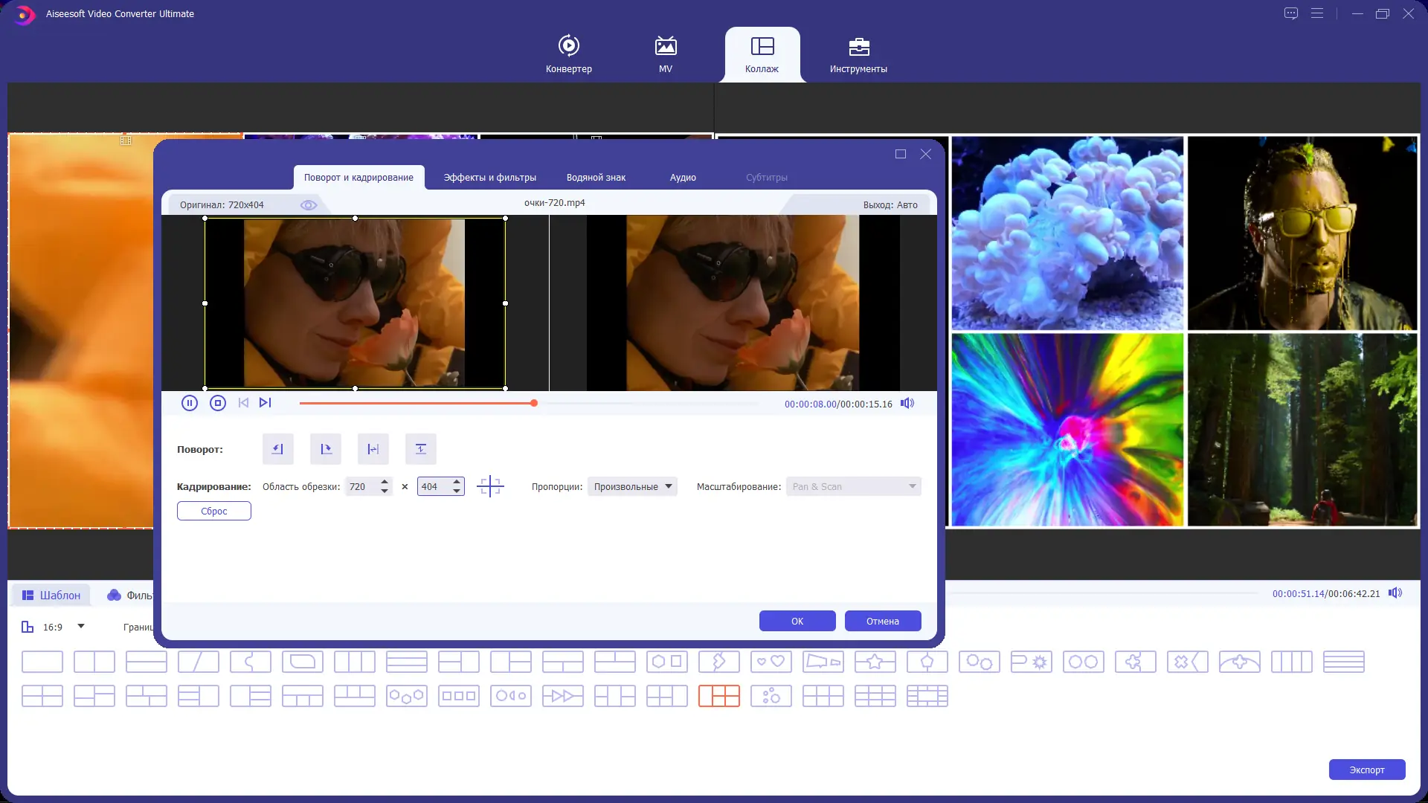Center the crop area with the crosshair icon
Viewport: 1428px width, 803px height.
pyautogui.click(x=491, y=486)
